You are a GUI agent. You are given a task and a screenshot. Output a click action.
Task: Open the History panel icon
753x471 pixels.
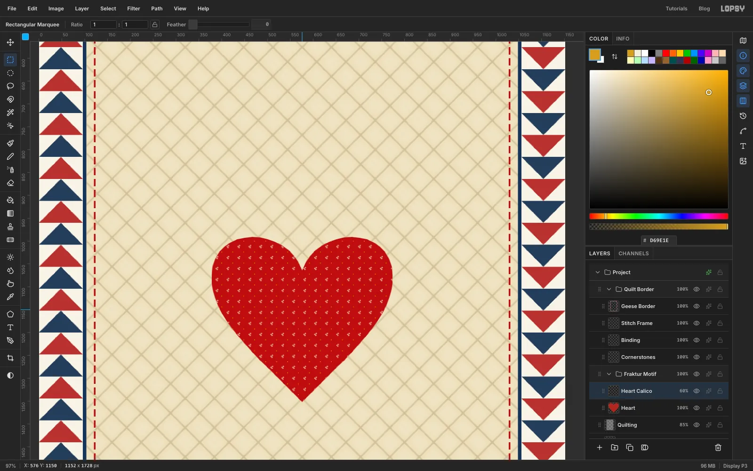click(x=743, y=116)
